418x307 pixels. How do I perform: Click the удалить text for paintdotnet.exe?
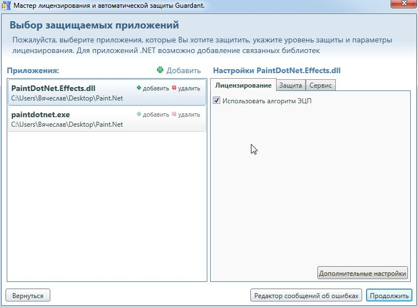pyautogui.click(x=189, y=114)
